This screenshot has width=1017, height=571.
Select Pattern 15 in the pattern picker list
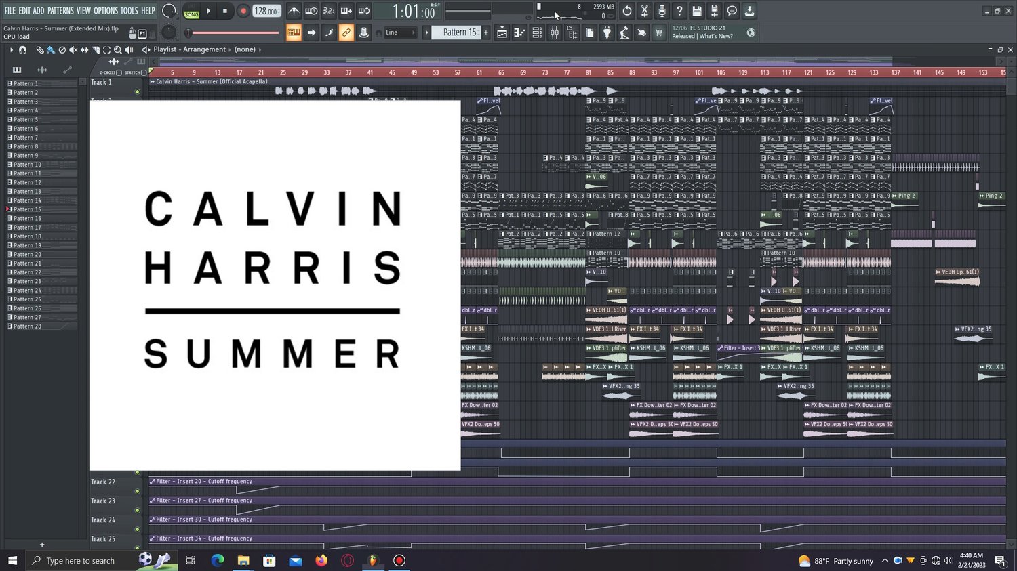pos(42,209)
